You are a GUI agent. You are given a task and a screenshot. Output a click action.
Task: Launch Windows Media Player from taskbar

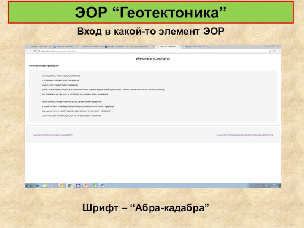[x=53, y=186]
